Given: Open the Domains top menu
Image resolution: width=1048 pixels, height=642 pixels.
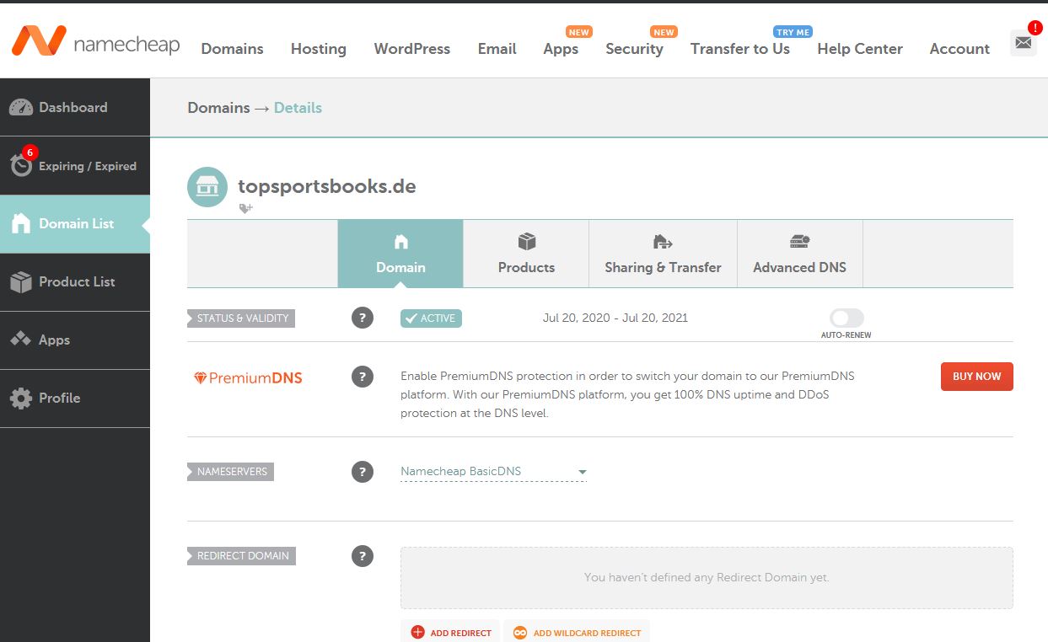Looking at the screenshot, I should coord(232,49).
